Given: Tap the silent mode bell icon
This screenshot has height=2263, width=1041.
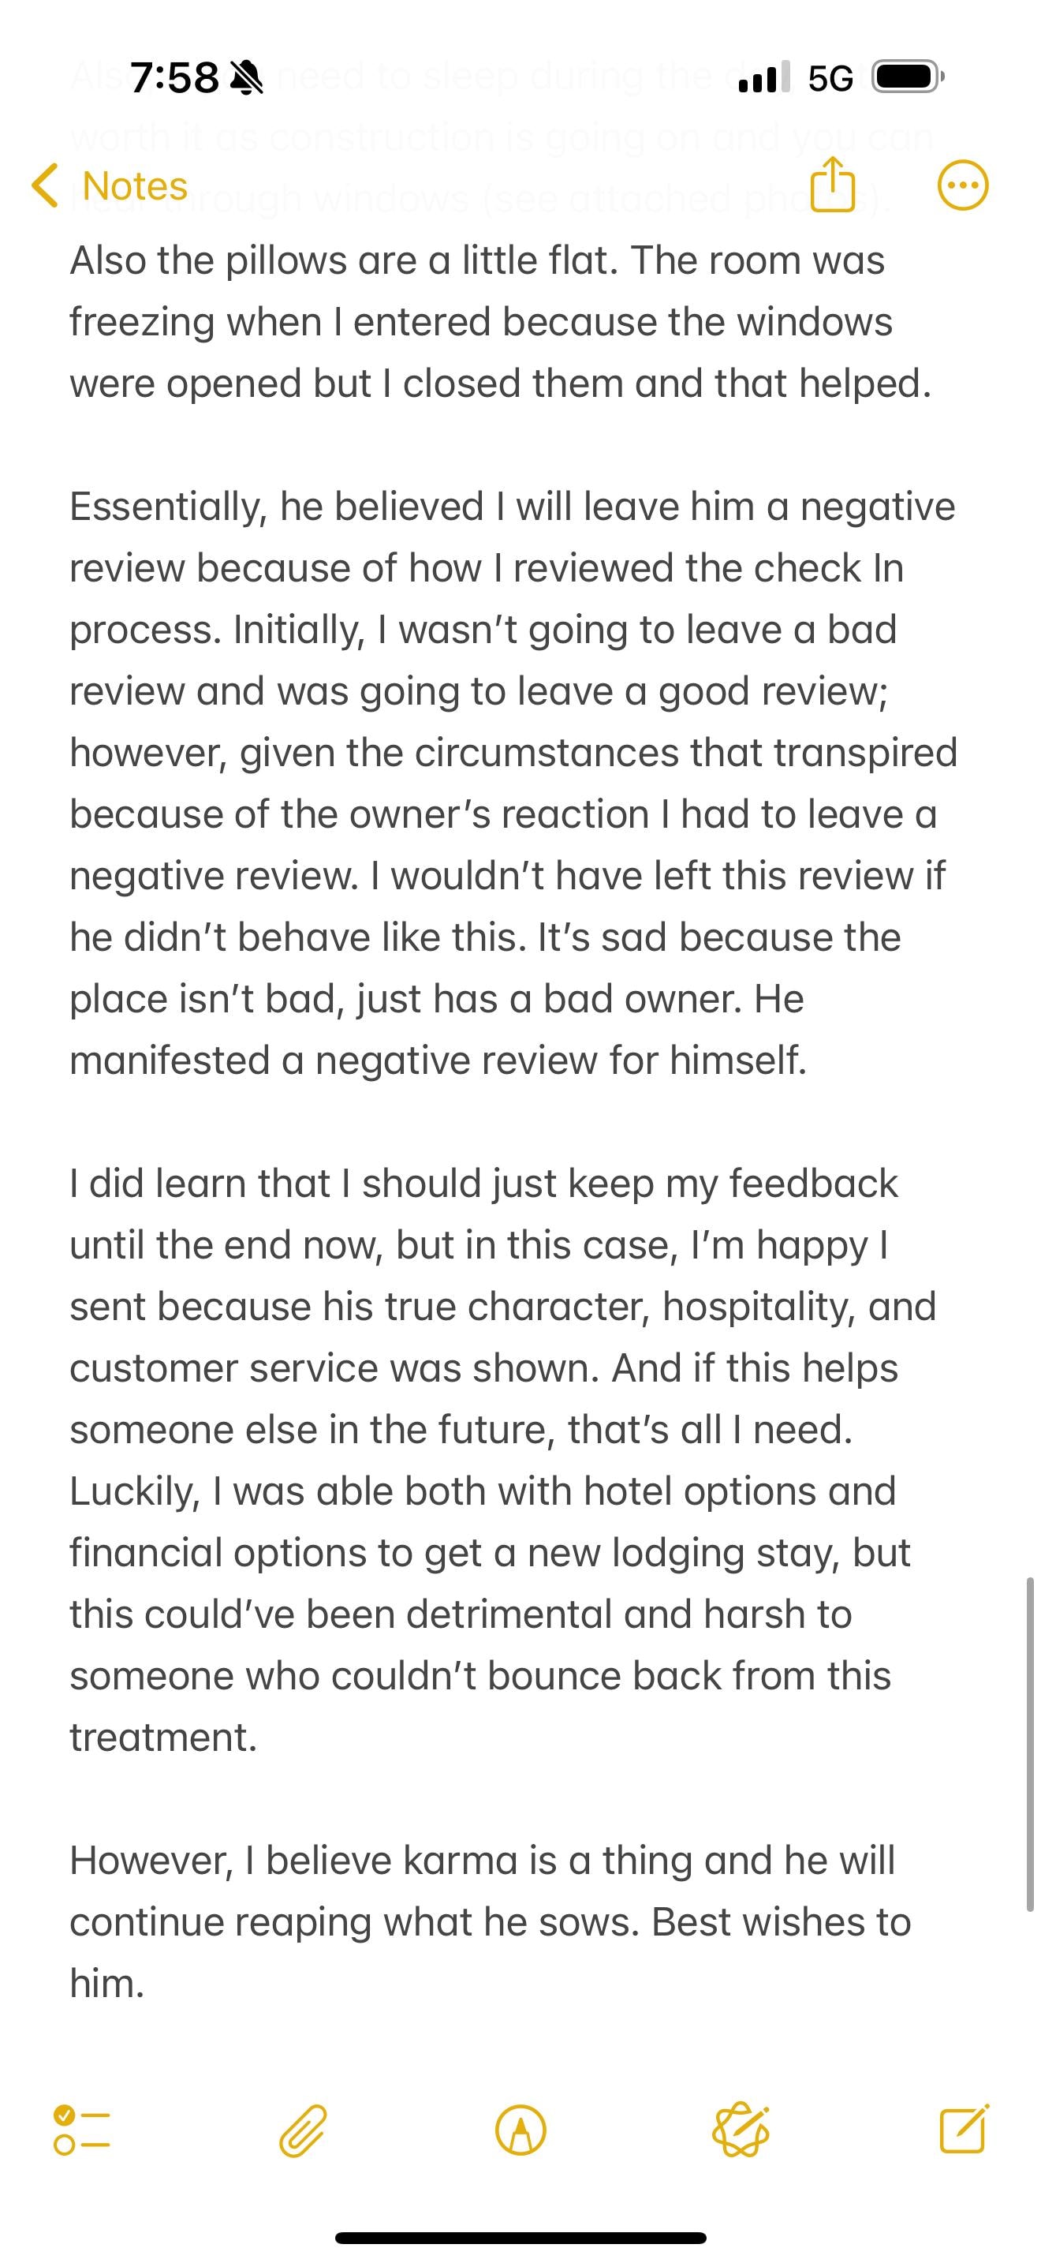Looking at the screenshot, I should tap(246, 78).
